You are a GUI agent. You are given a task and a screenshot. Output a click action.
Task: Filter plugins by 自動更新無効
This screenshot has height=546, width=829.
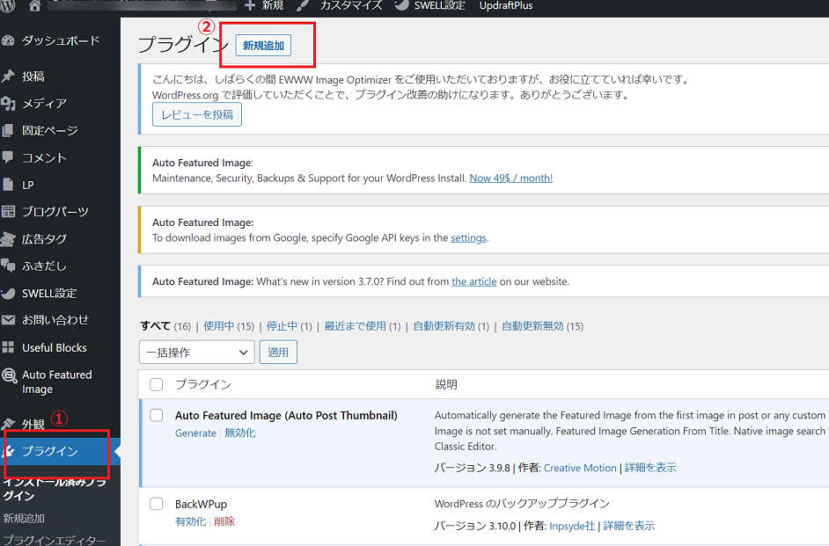pyautogui.click(x=532, y=326)
